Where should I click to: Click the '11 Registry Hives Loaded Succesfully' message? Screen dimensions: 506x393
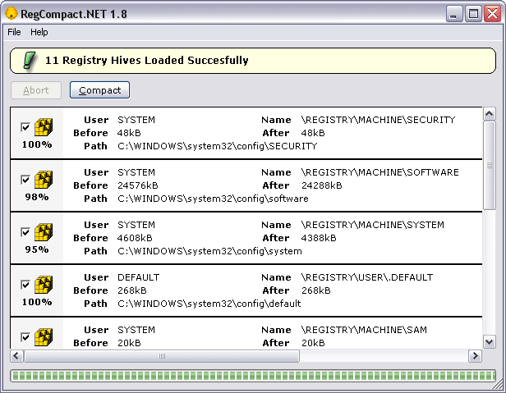click(147, 60)
